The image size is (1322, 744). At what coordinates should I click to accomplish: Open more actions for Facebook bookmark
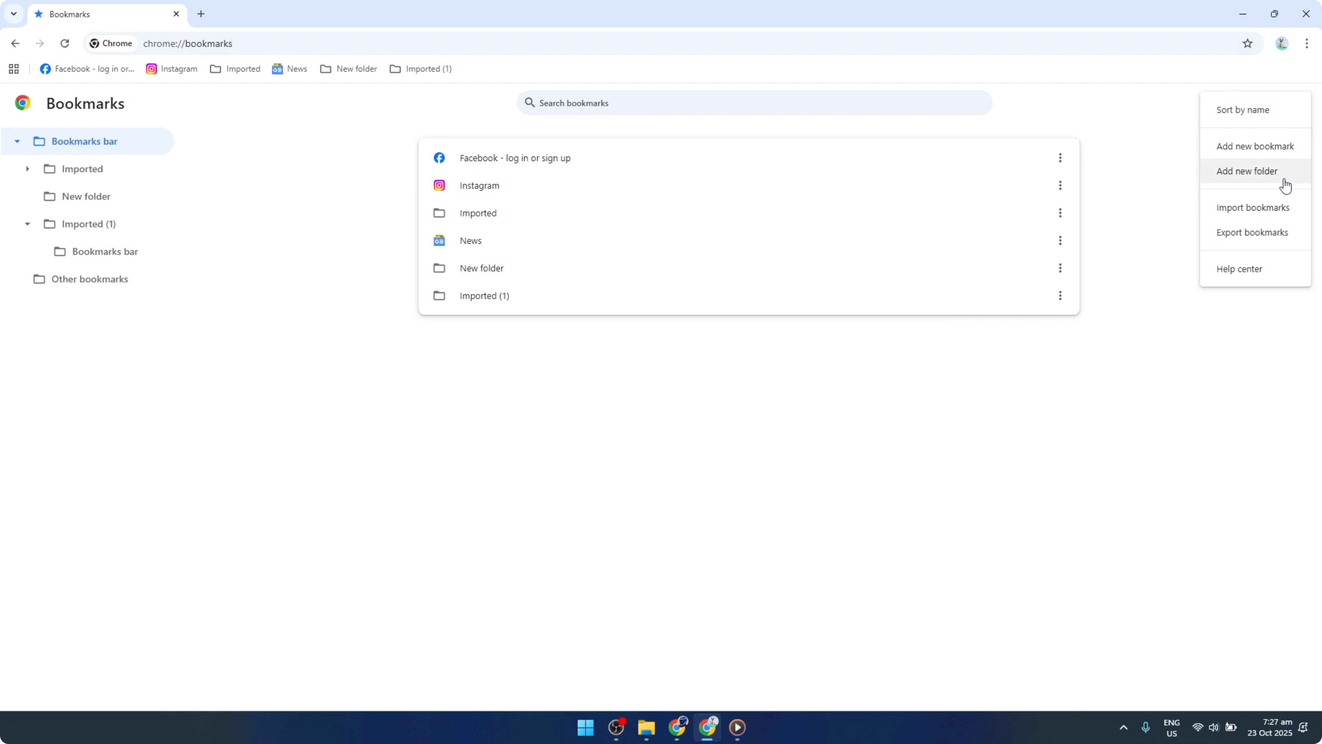[x=1060, y=158]
